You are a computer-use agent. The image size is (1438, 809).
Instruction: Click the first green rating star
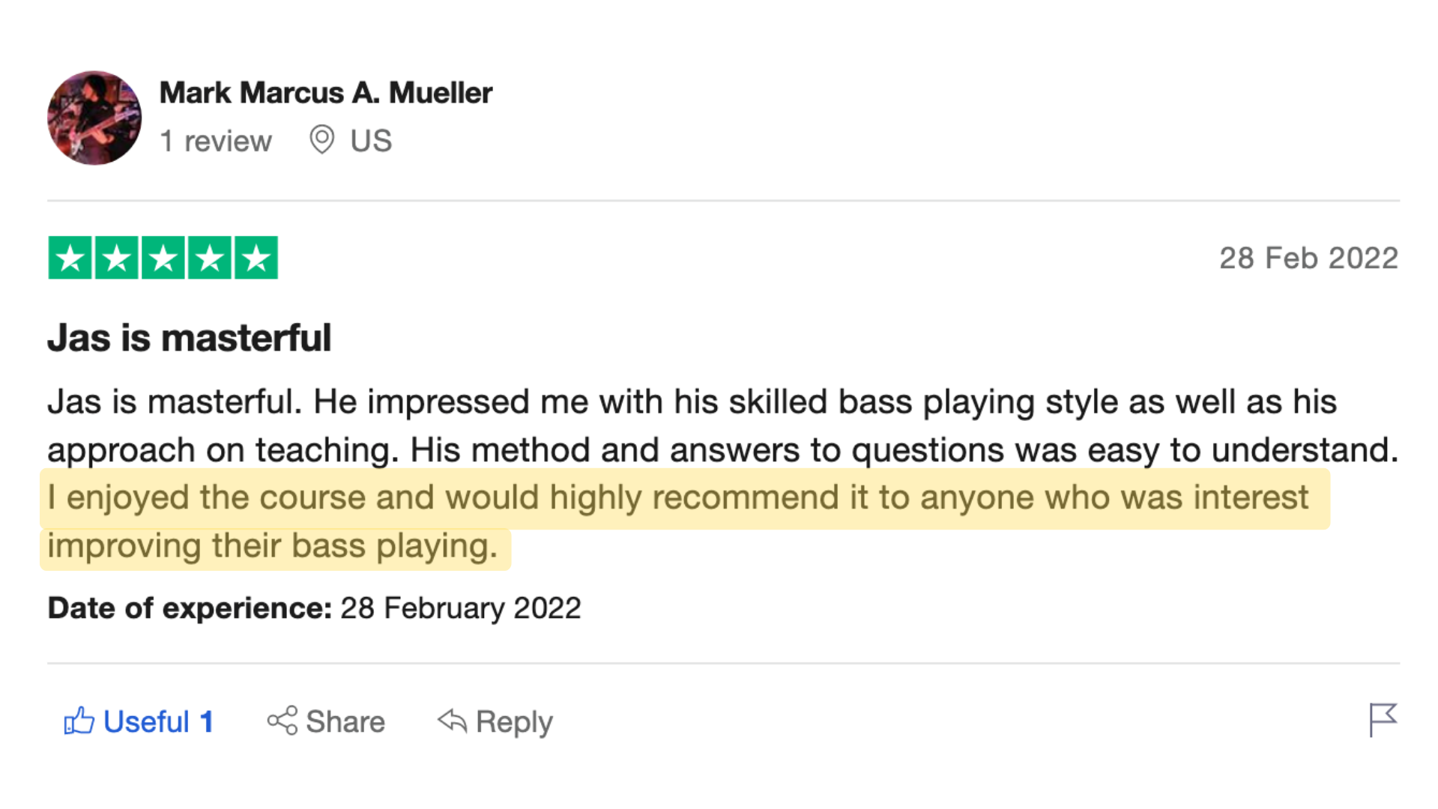pos(70,258)
